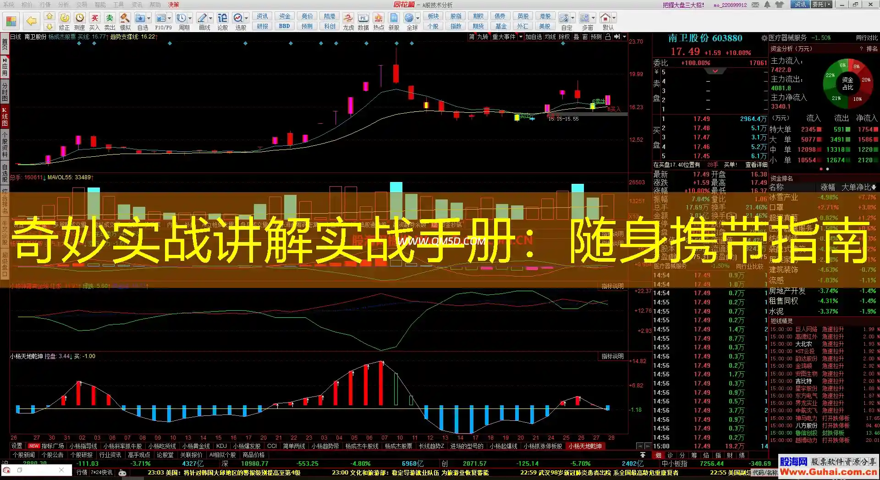This screenshot has width=880, height=480.
Task: Expand the 选股 dropdown arrow
Action: pos(246,18)
